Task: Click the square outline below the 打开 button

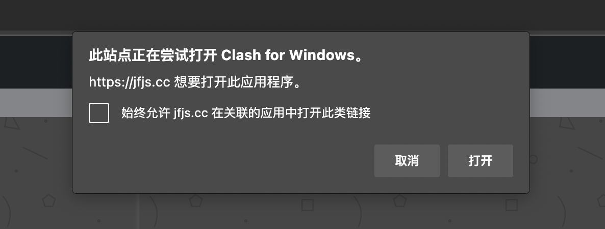Action: click(x=512, y=205)
